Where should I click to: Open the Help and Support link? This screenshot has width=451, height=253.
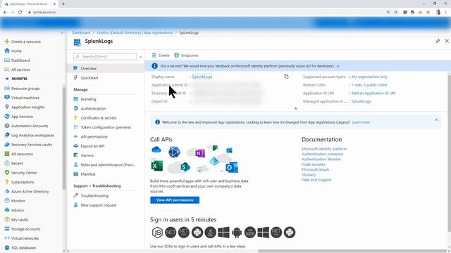point(316,180)
